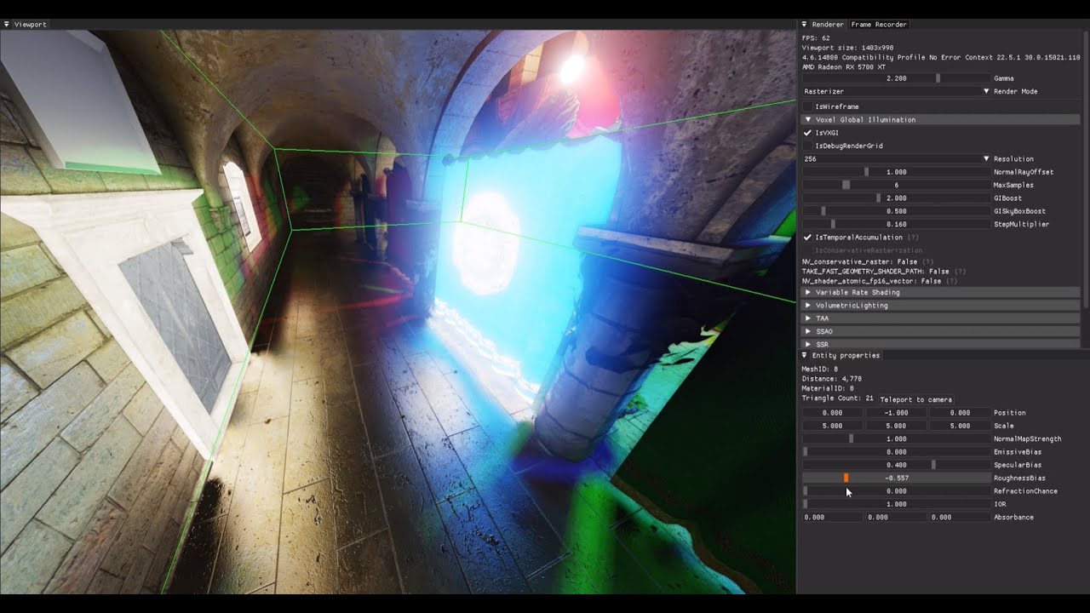This screenshot has height=613, width=1090.
Task: Collapse the Viewport window using its triangle
Action: coord(7,25)
